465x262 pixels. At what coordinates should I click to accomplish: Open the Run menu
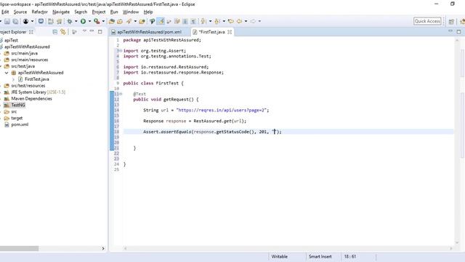click(114, 12)
